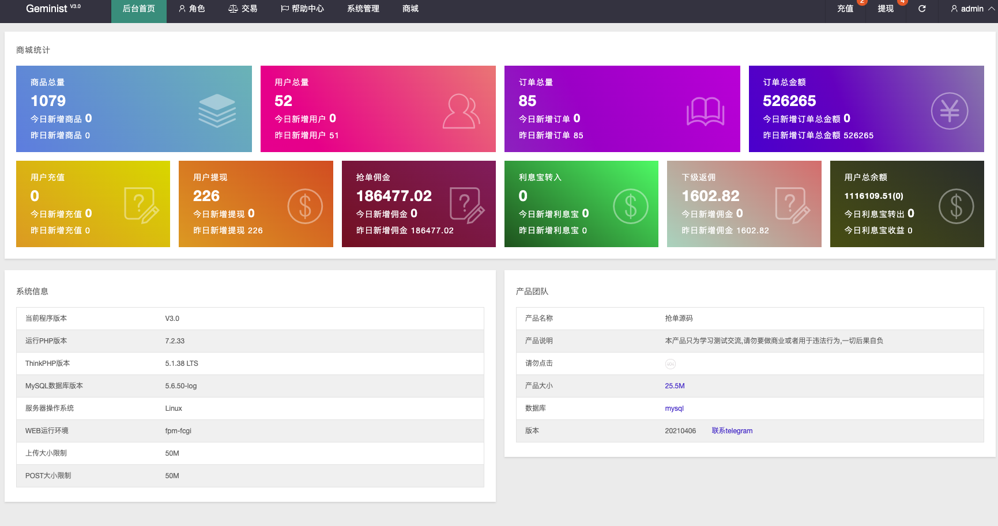Select the 后台首页 tab
Viewport: 998px width, 526px height.
tap(138, 9)
